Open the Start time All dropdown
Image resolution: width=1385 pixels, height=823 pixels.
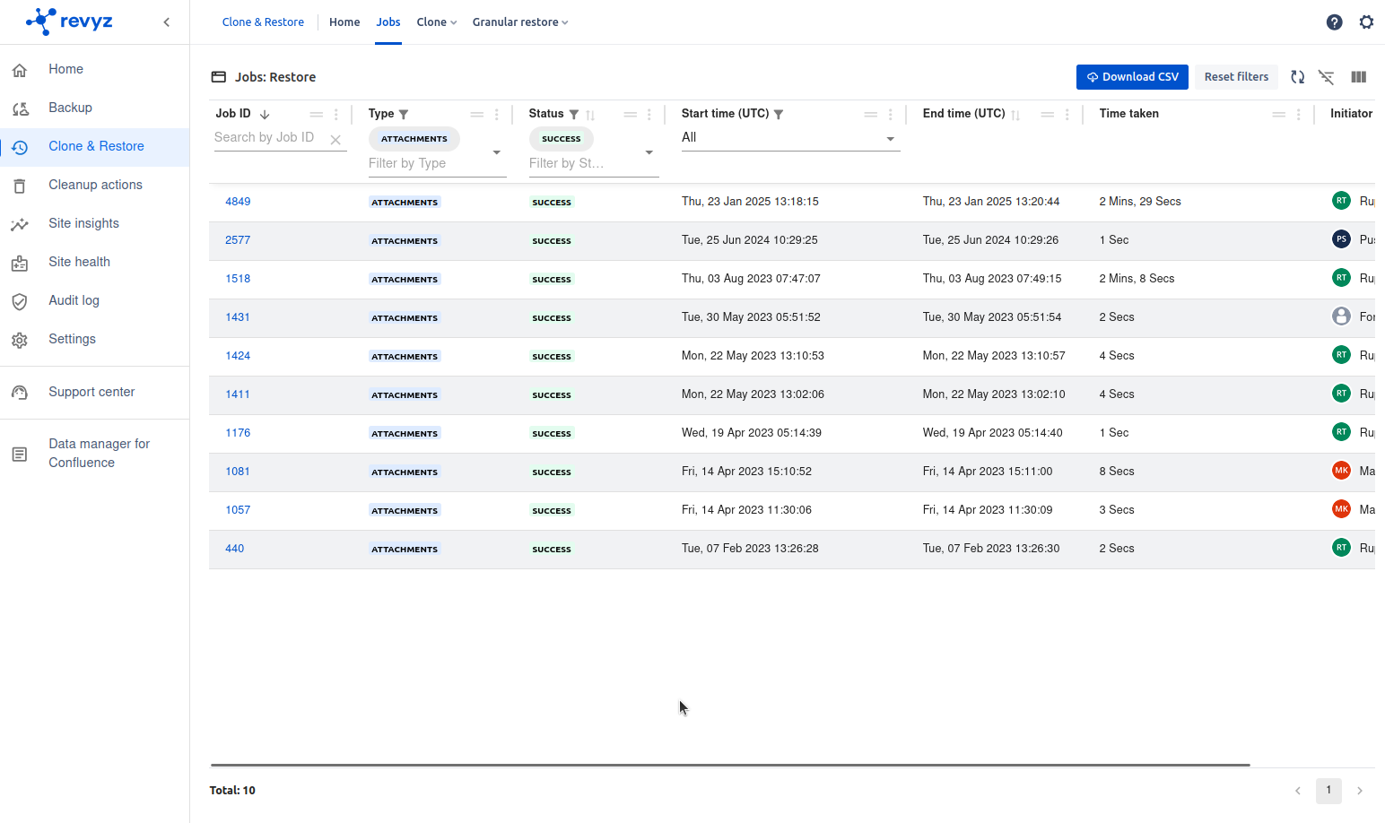[890, 139]
